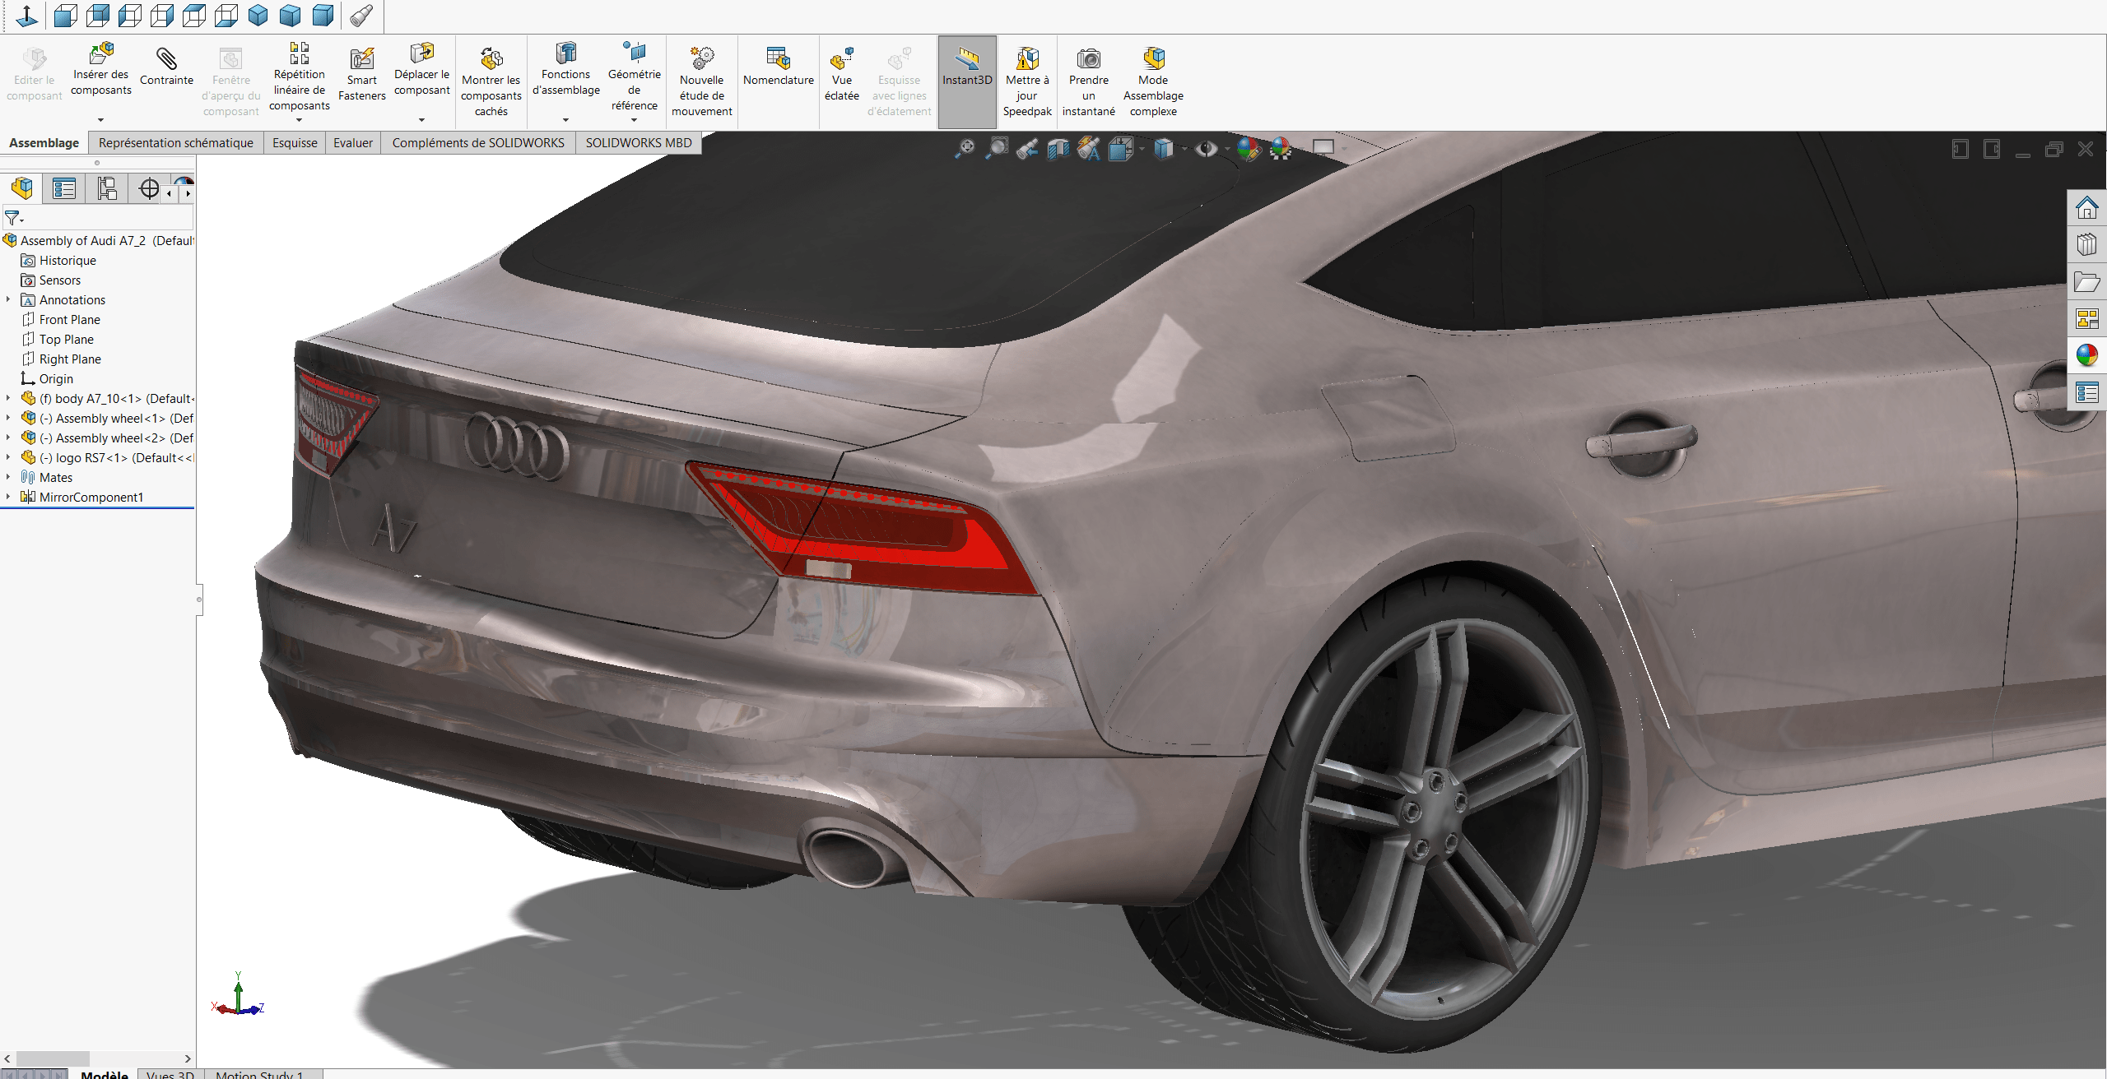Select the Isometric view icon
Screen dimensions: 2107x1079
coord(258,16)
